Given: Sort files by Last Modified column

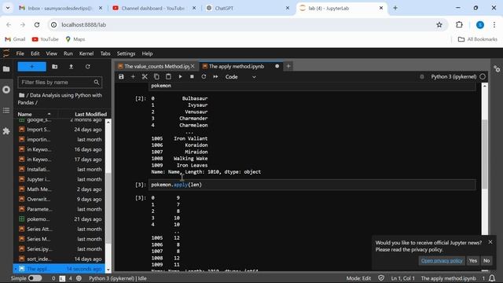Looking at the screenshot, I should coord(91,114).
